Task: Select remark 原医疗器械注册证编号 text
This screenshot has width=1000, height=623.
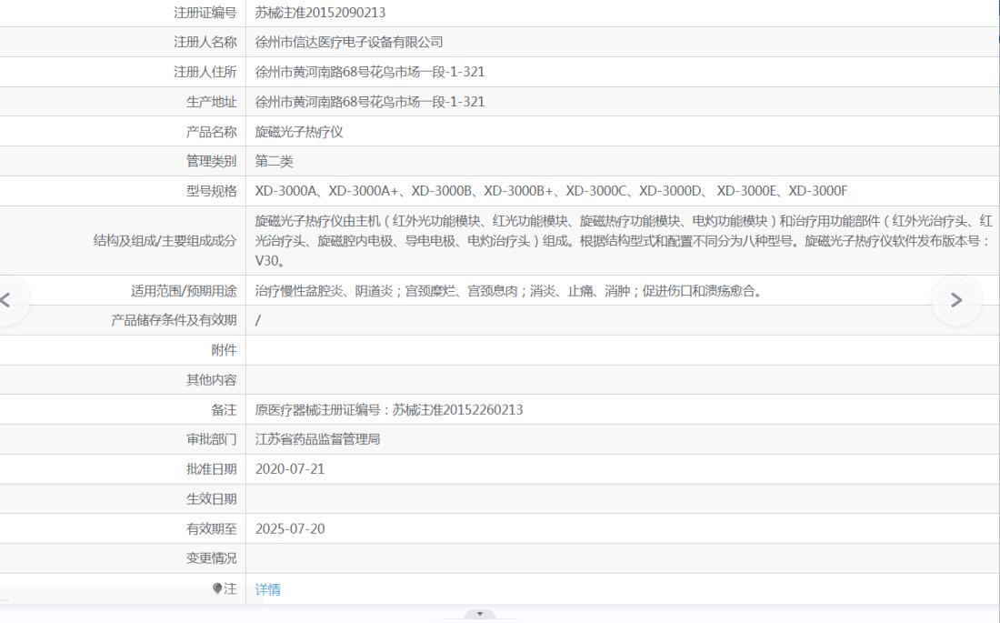Action: [389, 410]
